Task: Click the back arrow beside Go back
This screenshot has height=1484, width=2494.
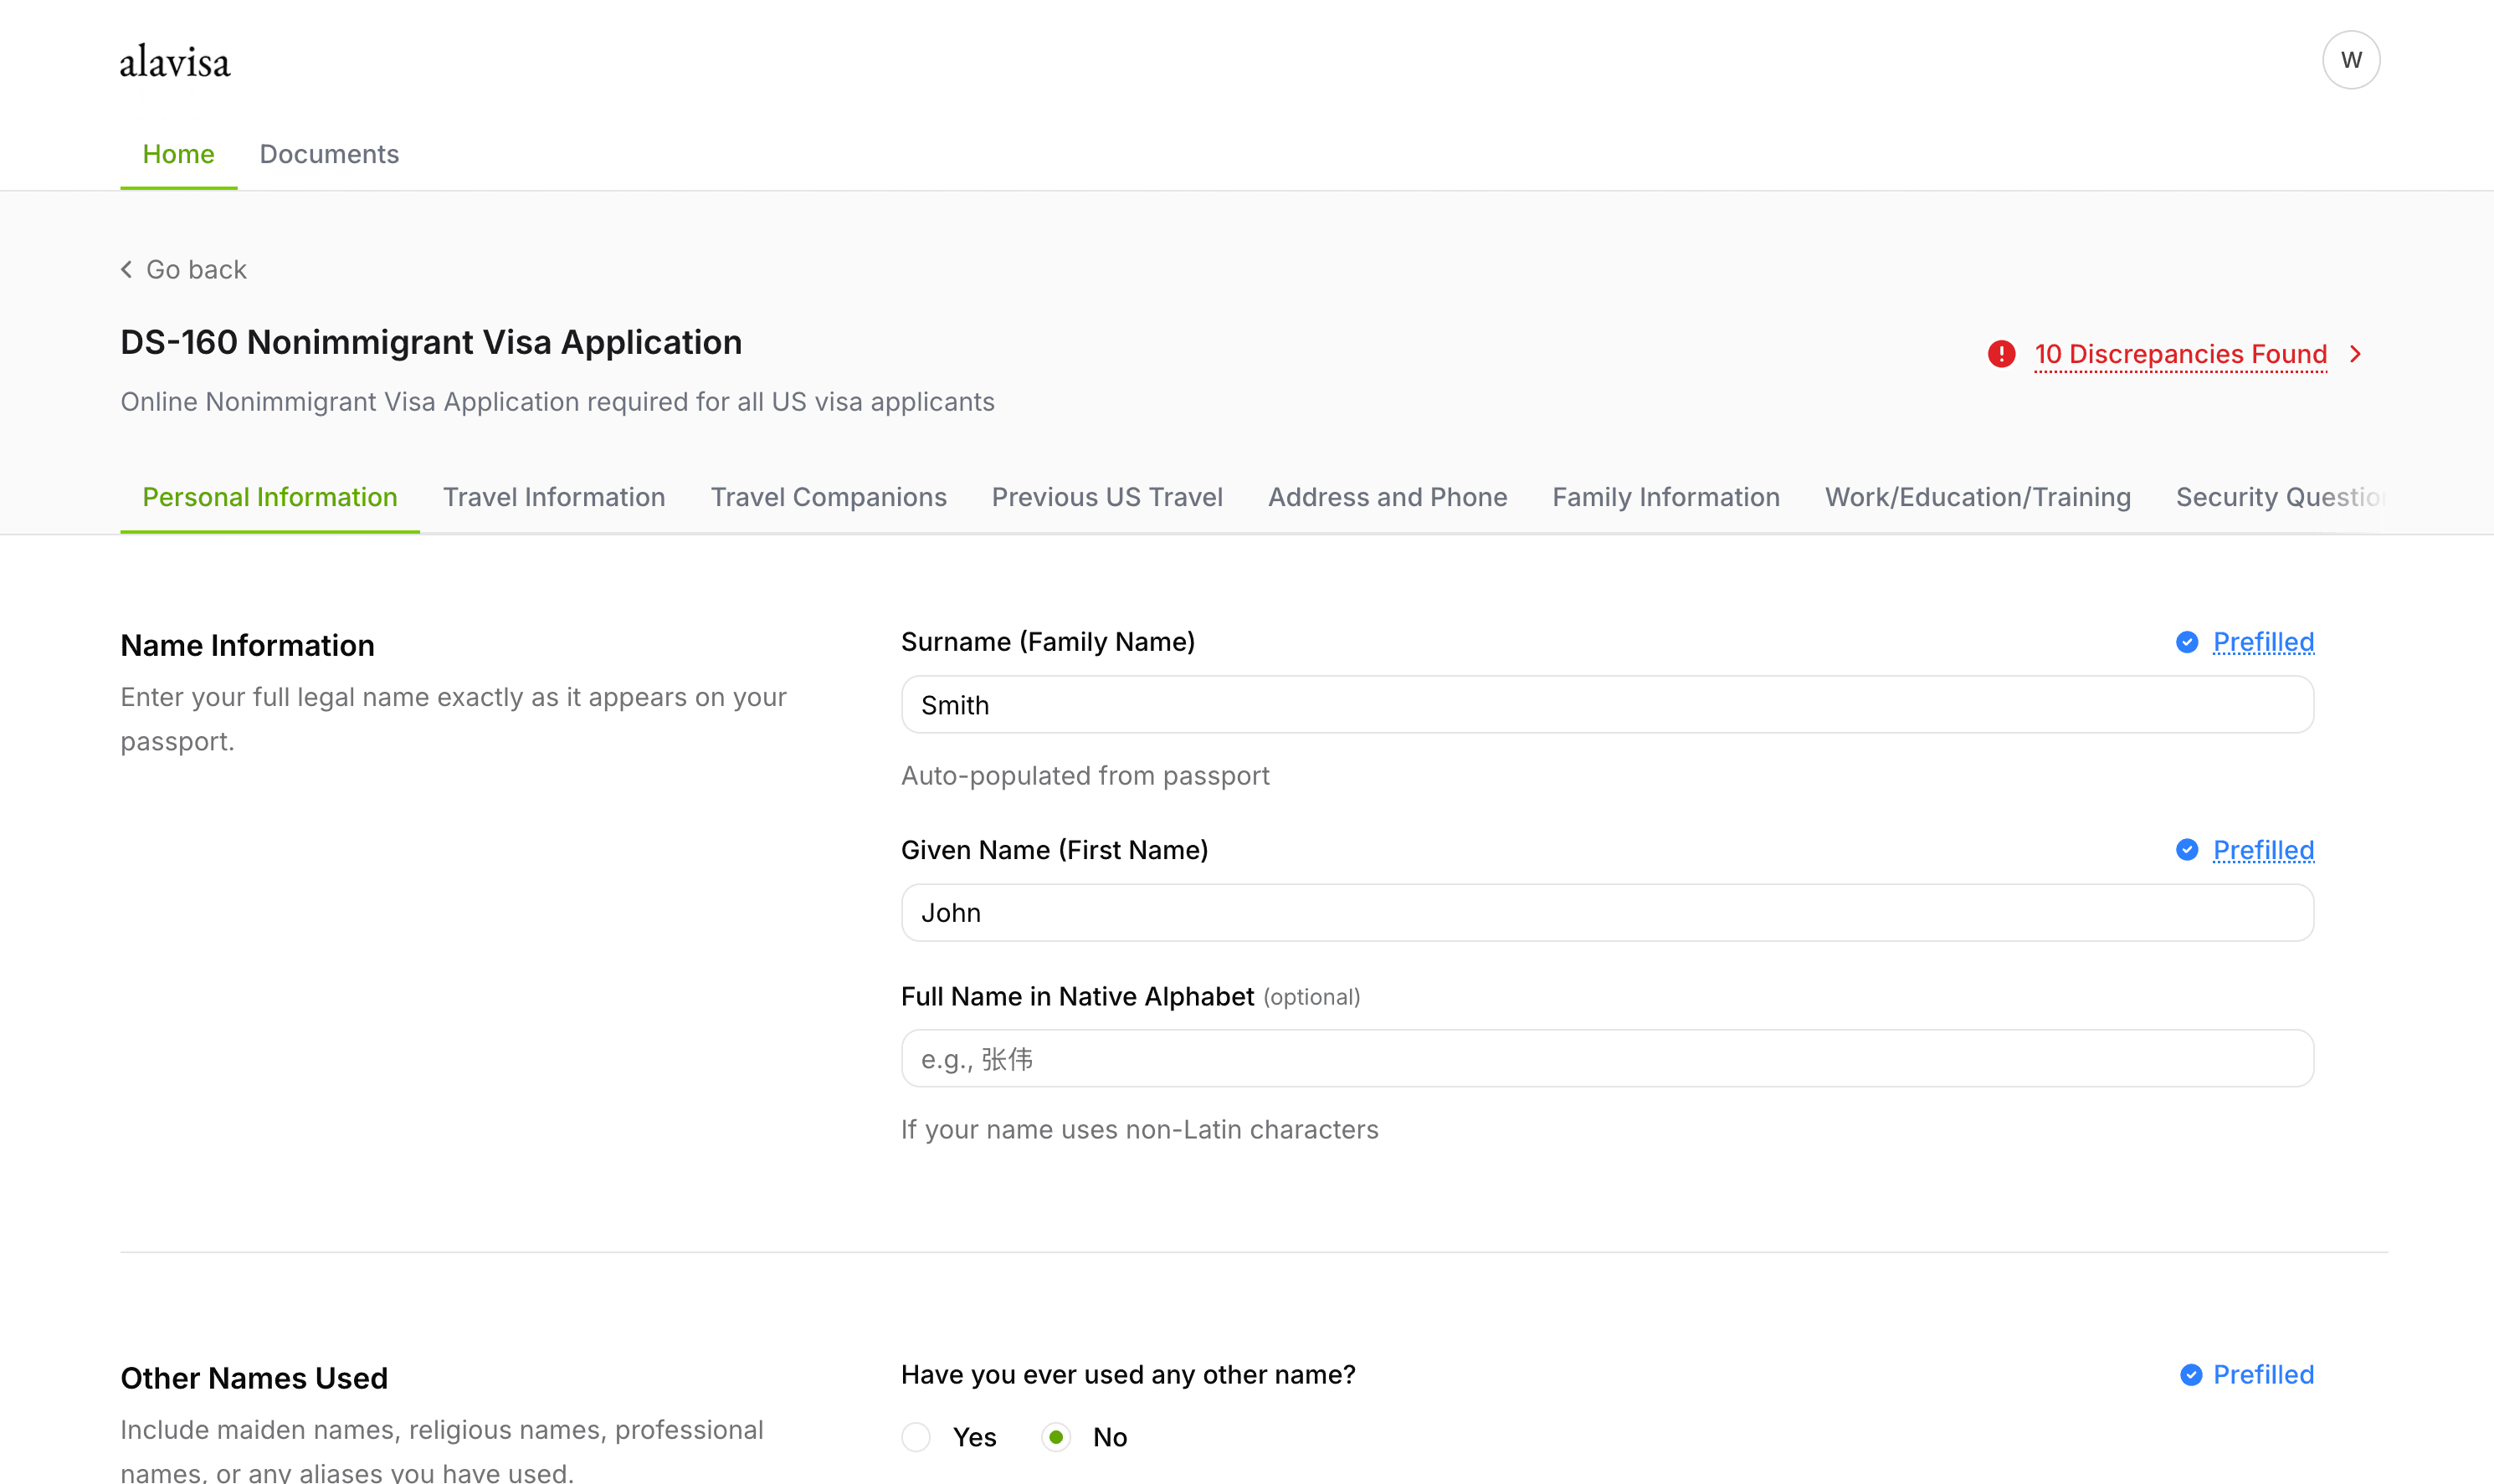Action: point(126,269)
